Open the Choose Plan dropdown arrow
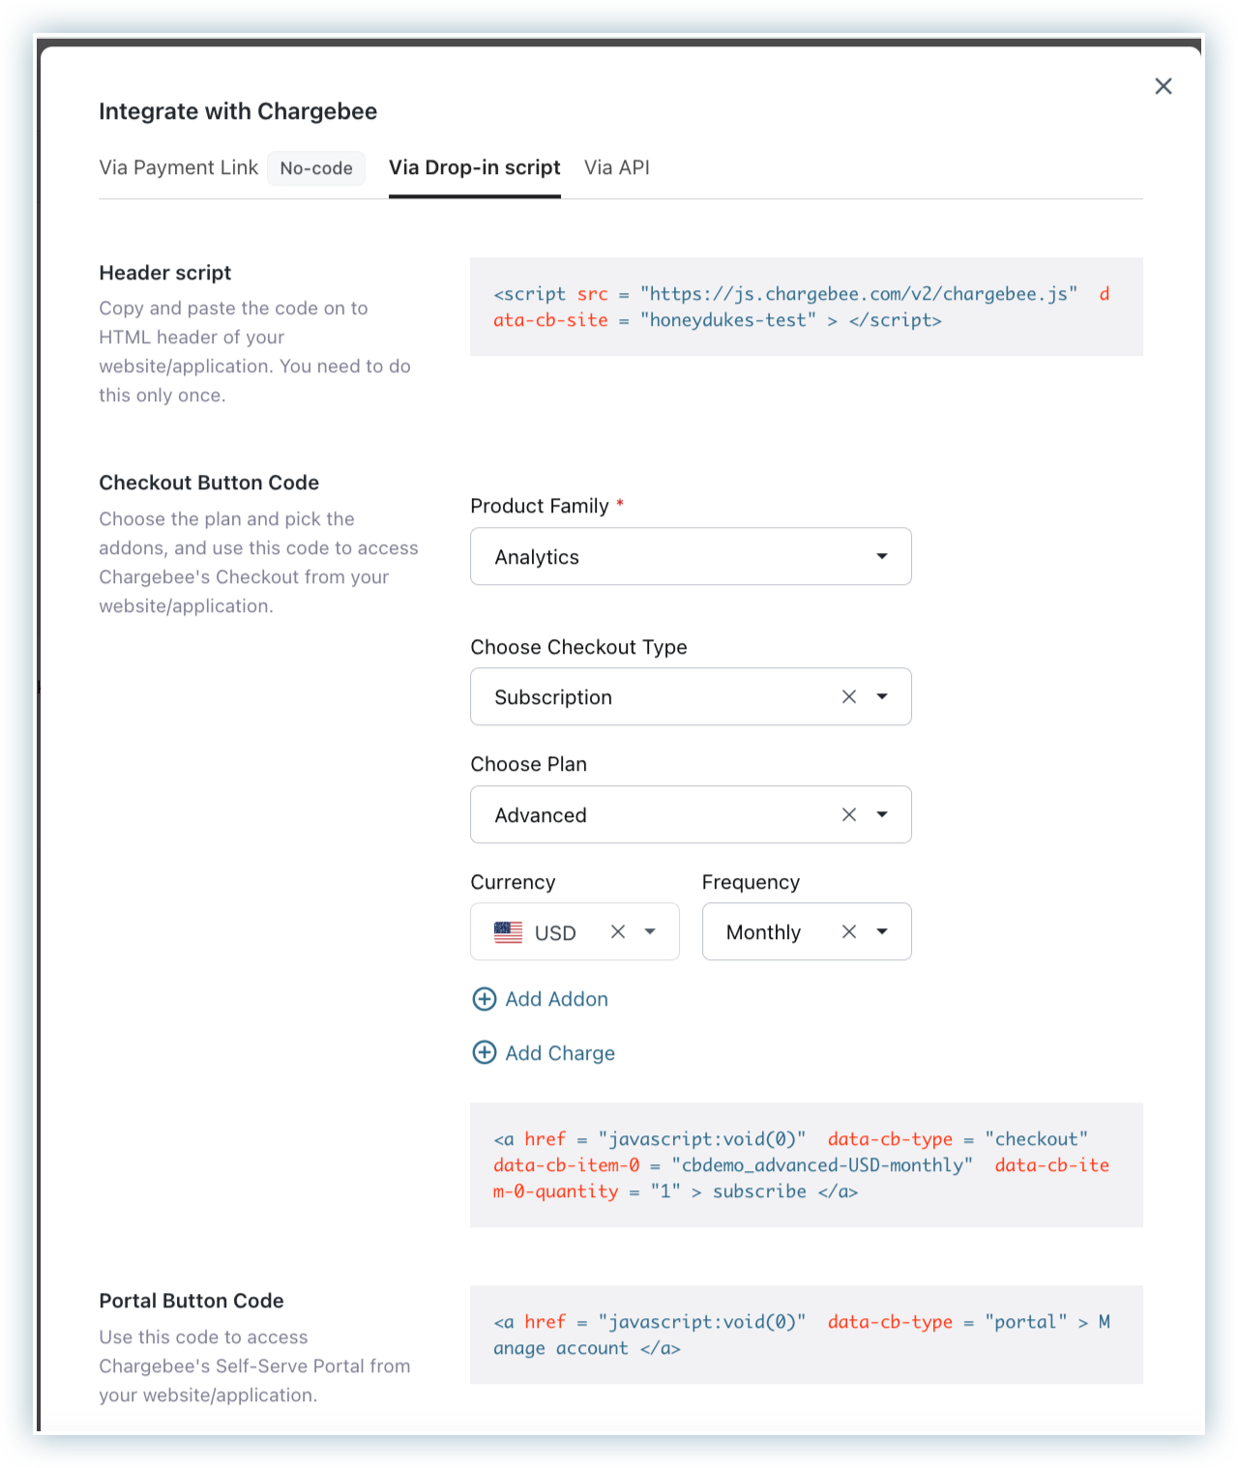Image resolution: width=1238 pixels, height=1468 pixels. (x=882, y=814)
